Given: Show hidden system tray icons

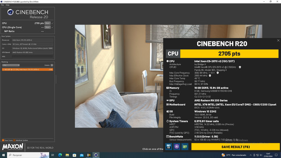Looking at the screenshot, I should tap(251, 155).
